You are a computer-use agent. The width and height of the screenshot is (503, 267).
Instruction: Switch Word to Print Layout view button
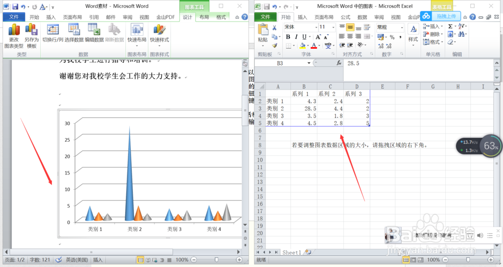pyautogui.click(x=140, y=260)
